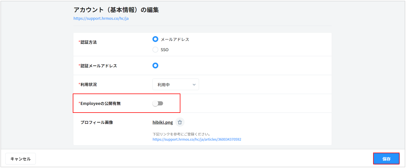Click the アカウント（基本情報）の編集 page heading

[116, 10]
